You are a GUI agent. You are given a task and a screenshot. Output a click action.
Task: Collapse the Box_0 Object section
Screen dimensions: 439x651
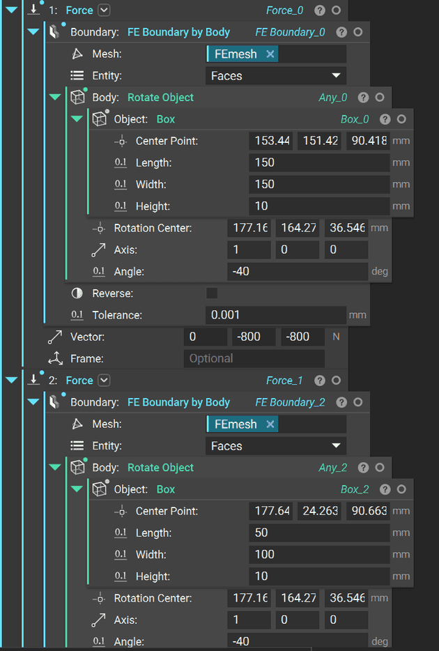77,119
